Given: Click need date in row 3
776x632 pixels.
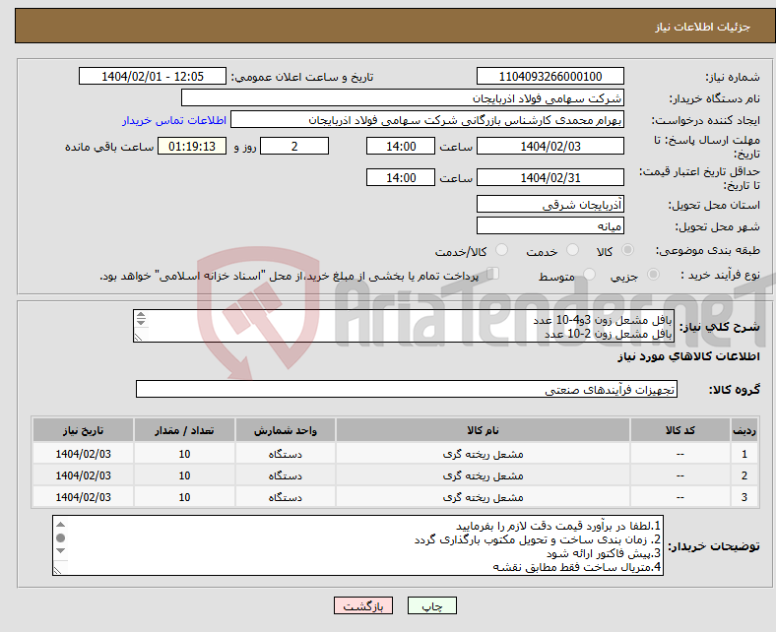Looking at the screenshot, I should pos(83,497).
